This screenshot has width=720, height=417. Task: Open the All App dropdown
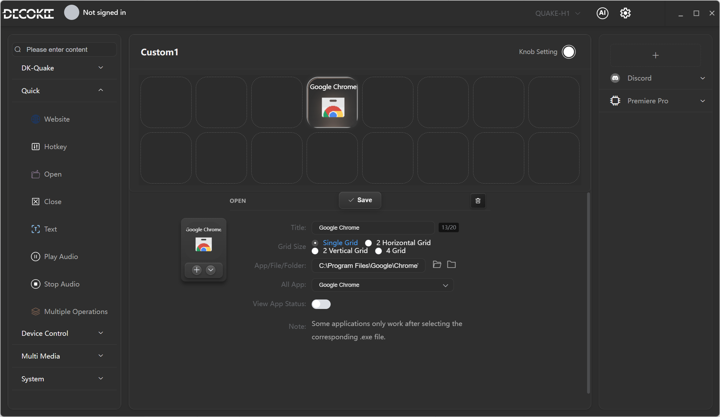click(x=382, y=285)
